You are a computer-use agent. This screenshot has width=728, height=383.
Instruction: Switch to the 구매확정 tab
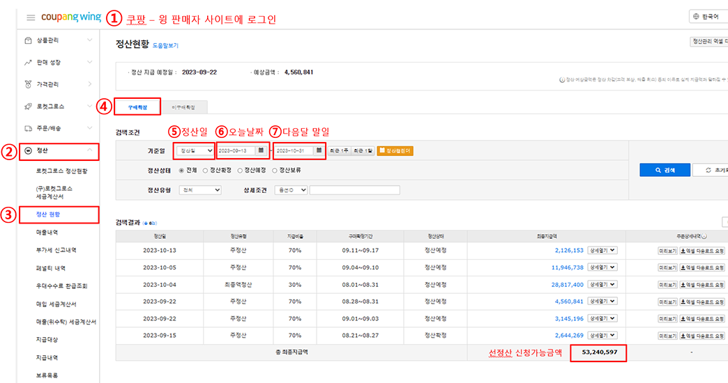(137, 107)
